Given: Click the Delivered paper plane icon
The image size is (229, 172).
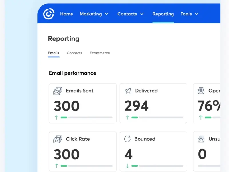Looking at the screenshot, I should 128,91.
